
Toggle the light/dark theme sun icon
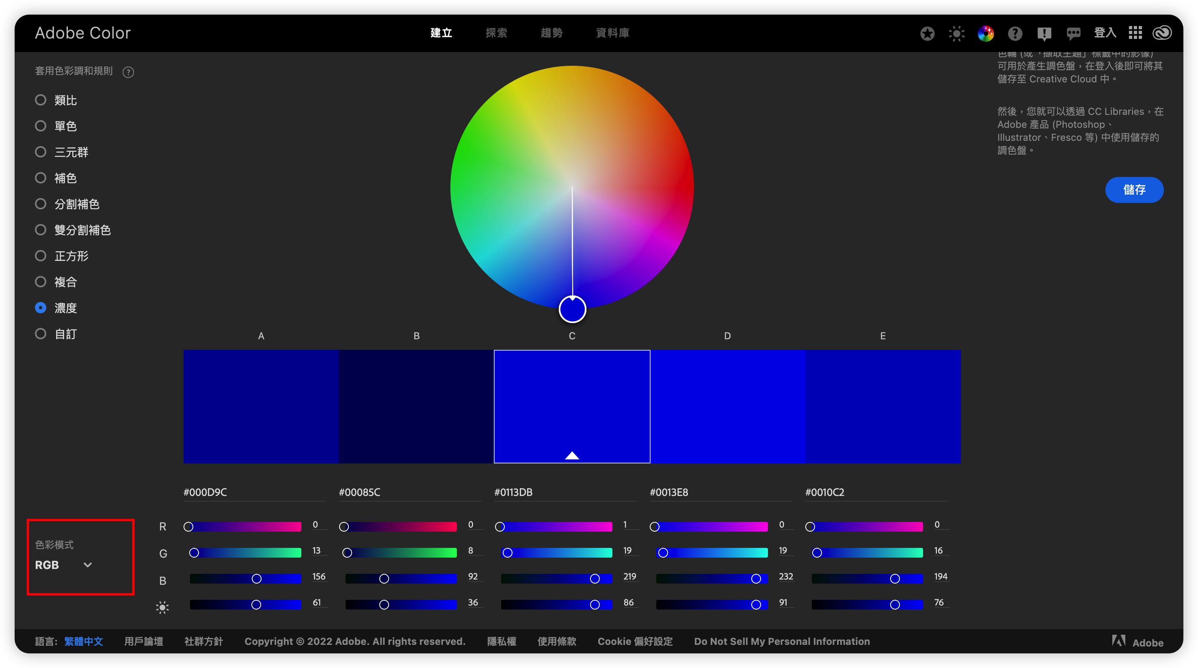(x=957, y=33)
